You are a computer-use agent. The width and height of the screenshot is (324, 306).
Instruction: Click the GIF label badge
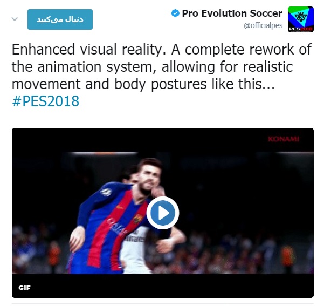click(24, 288)
